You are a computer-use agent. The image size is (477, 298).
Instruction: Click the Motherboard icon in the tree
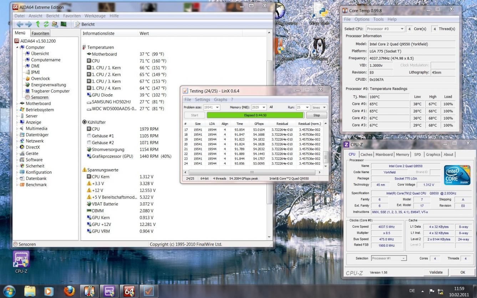pos(22,103)
